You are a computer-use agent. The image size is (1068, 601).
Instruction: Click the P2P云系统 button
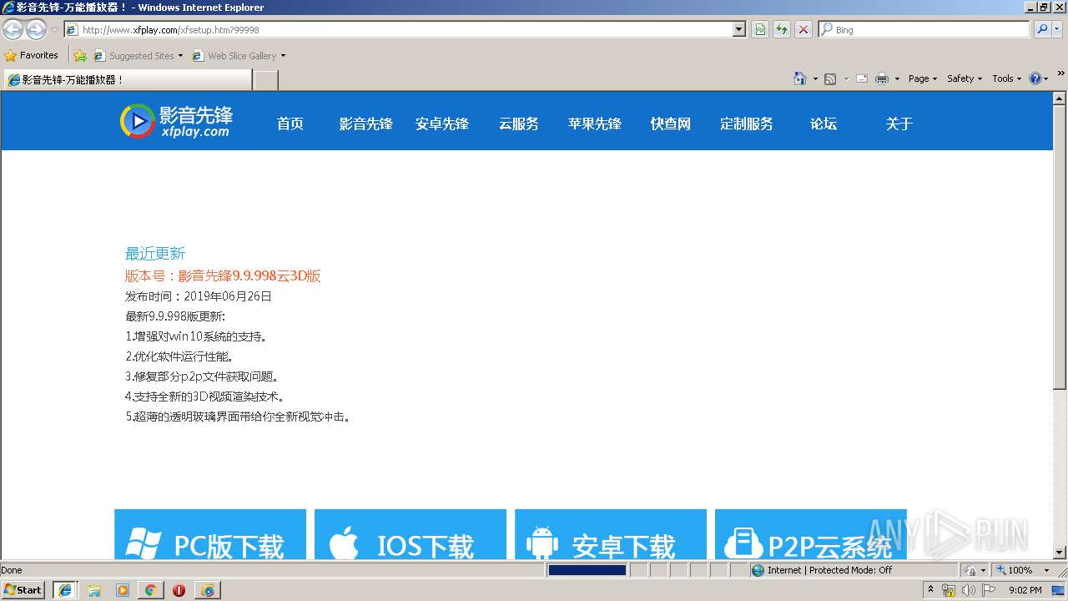(811, 534)
